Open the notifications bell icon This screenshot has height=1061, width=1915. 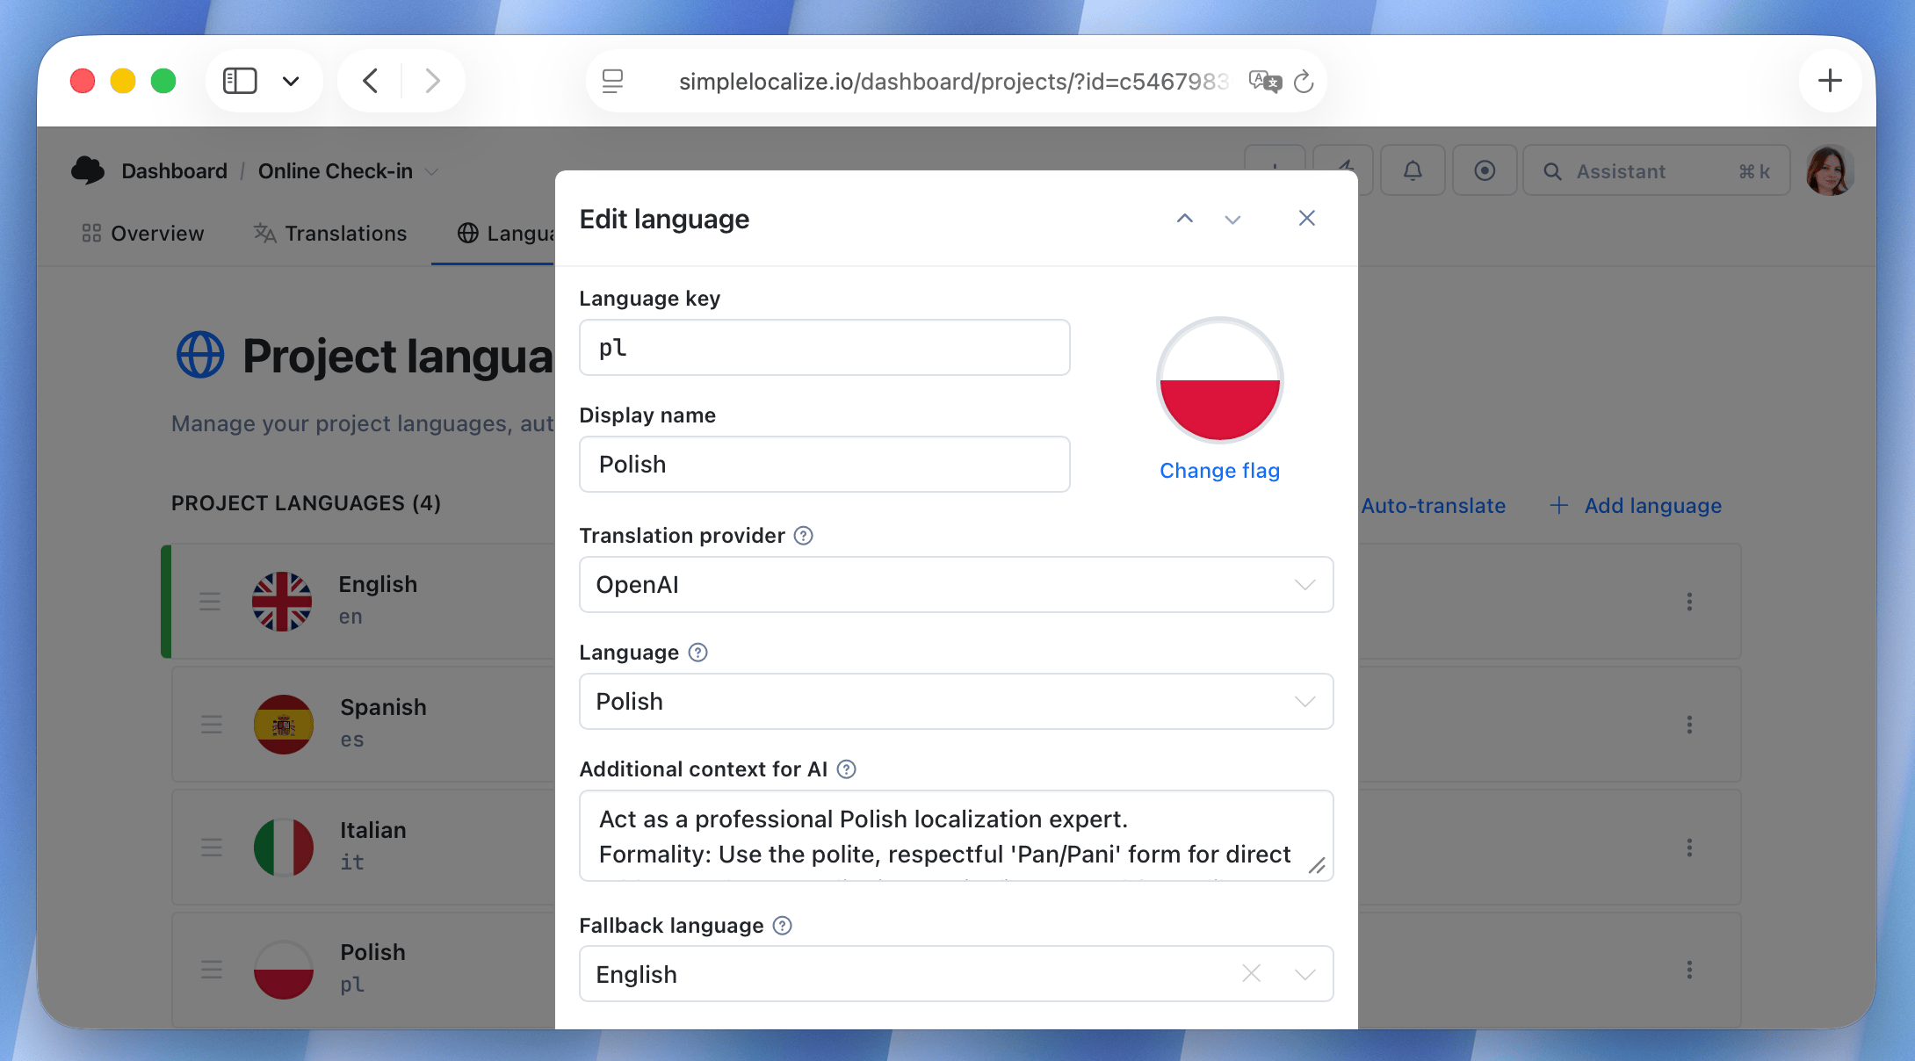1413,170
